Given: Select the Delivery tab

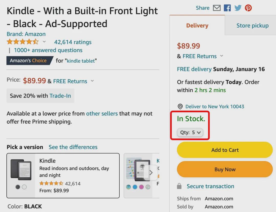Looking at the screenshot, I should pos(197,25).
